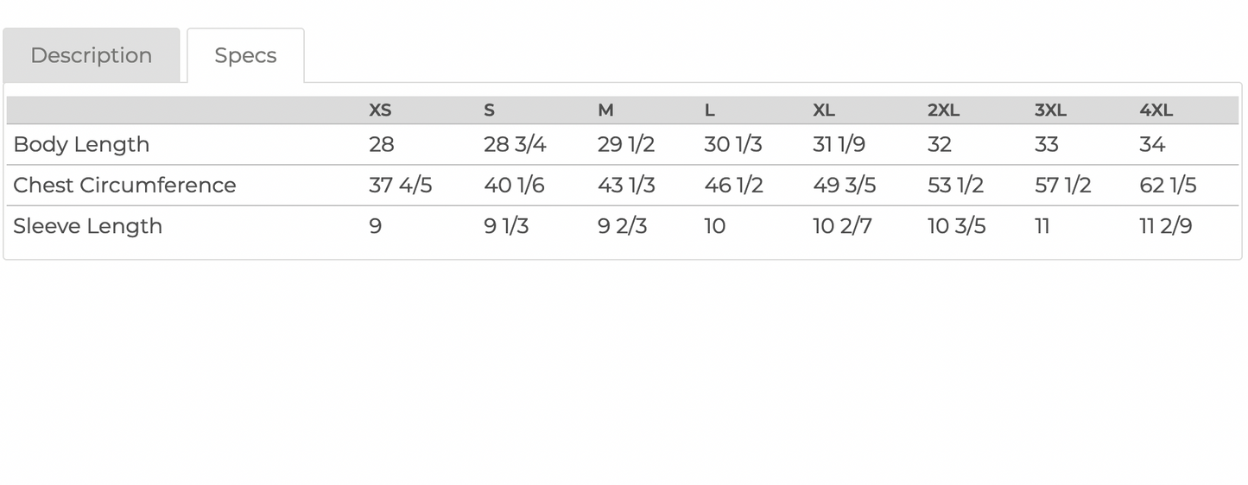Screen dimensions: 1248x485
Task: Click the Sleeve Length row label
Action: click(x=87, y=226)
